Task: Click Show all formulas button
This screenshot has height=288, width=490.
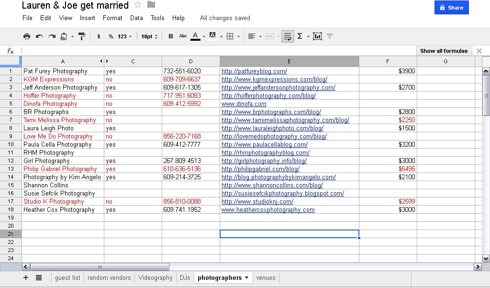Action: point(444,51)
